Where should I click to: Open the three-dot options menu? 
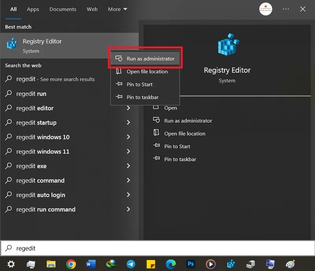pos(286,9)
